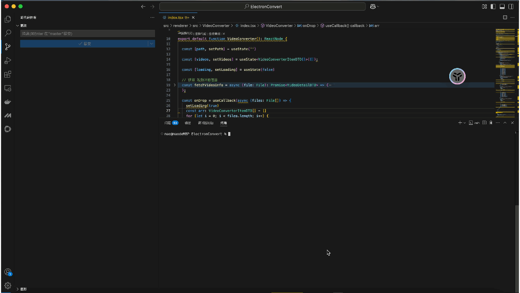Open the Copilot chat icon in the title bar

tap(373, 7)
